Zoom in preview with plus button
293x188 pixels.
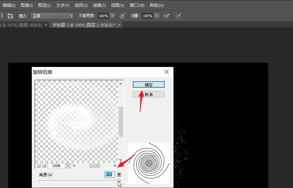coord(44,165)
